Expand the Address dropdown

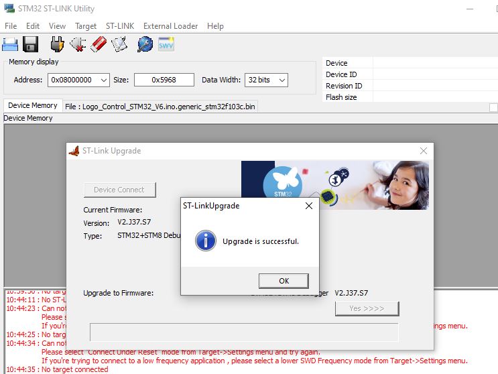click(x=103, y=80)
